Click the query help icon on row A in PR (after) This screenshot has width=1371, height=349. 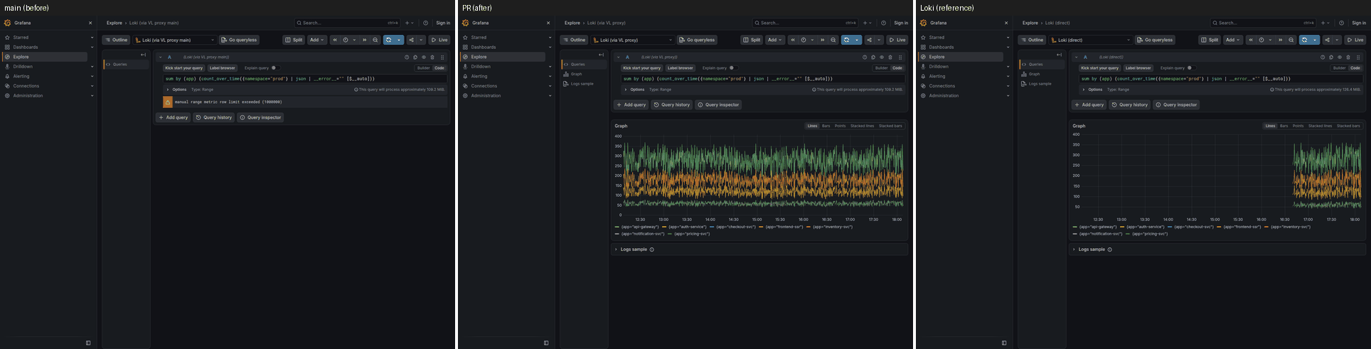point(865,57)
